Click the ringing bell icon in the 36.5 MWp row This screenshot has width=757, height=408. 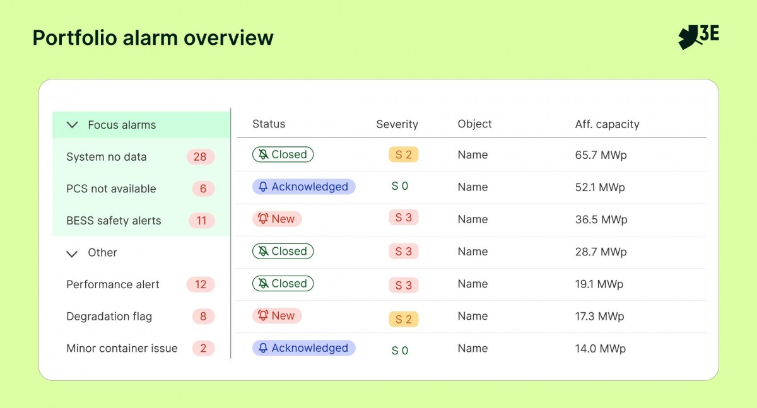click(263, 219)
